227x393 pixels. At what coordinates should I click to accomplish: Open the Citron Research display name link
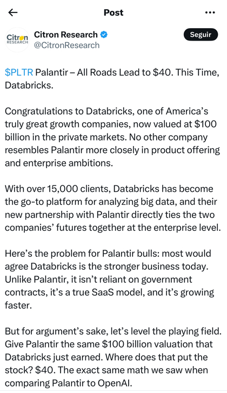[x=65, y=35]
